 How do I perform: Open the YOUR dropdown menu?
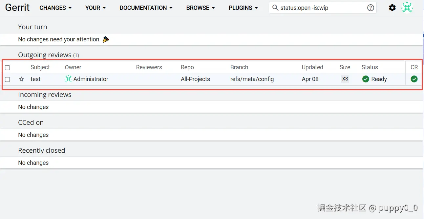tap(95, 8)
